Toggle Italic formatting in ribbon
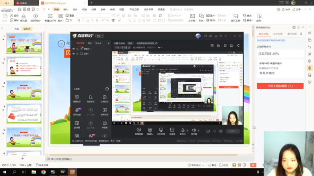This screenshot has width=314, height=176. click(x=83, y=20)
